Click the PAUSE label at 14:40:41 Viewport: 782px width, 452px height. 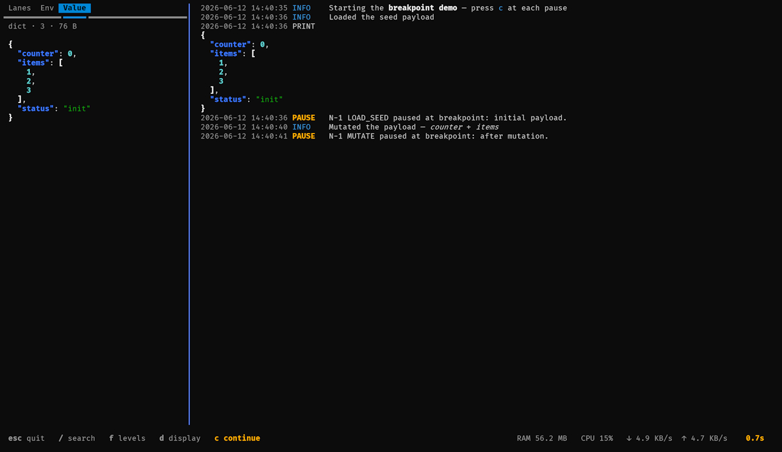coord(304,136)
